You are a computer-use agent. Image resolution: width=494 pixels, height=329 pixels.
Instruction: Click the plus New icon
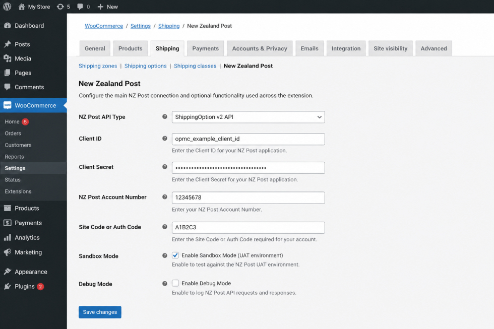pyautogui.click(x=100, y=7)
